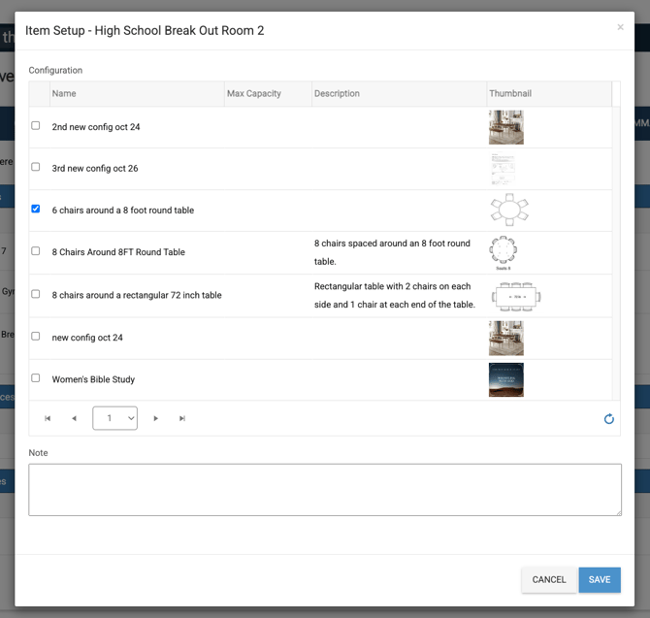Screen dimensions: 650x618
Task: Refresh the configuration list
Action: (x=608, y=419)
